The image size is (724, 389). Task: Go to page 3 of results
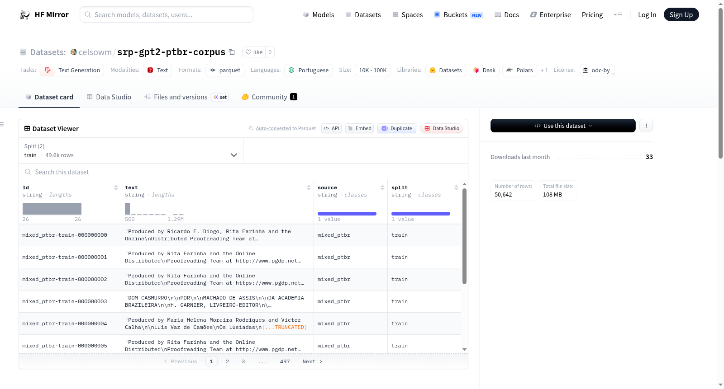click(x=243, y=361)
